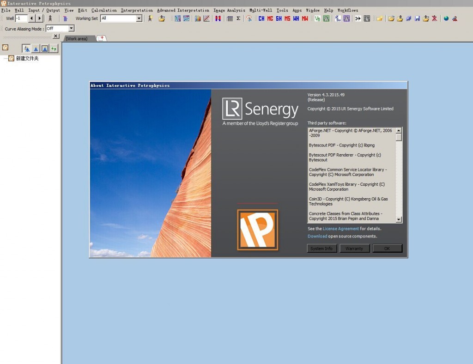The image size is (473, 364).
Task: Click the red and blue H icon
Action: click(x=218, y=18)
